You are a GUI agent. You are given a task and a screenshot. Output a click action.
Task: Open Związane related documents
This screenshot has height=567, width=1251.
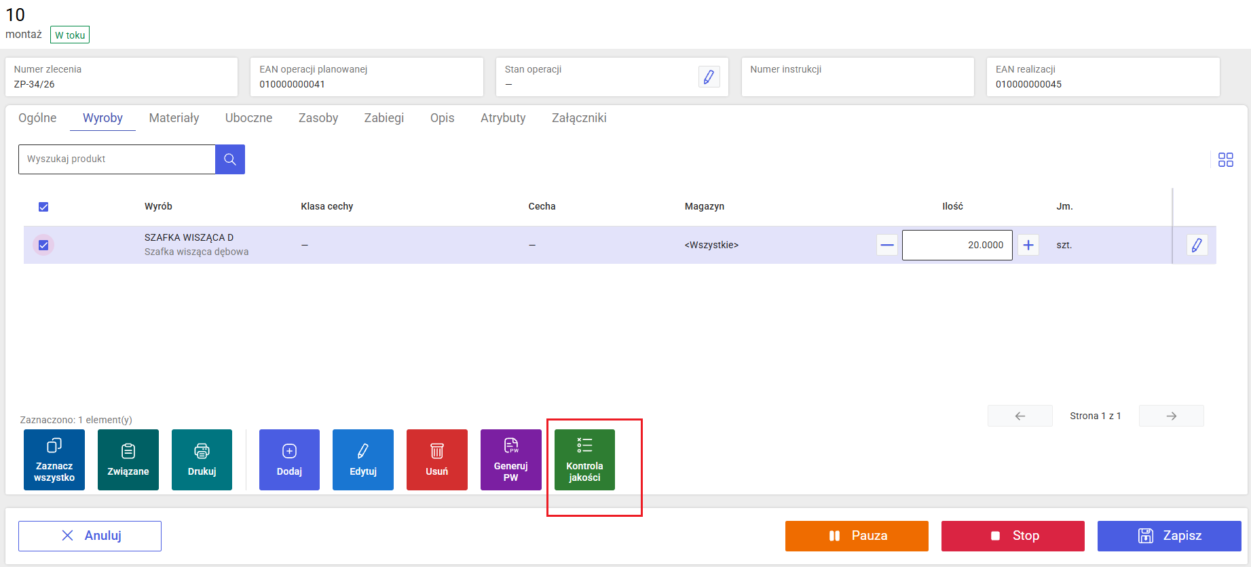[x=128, y=460]
